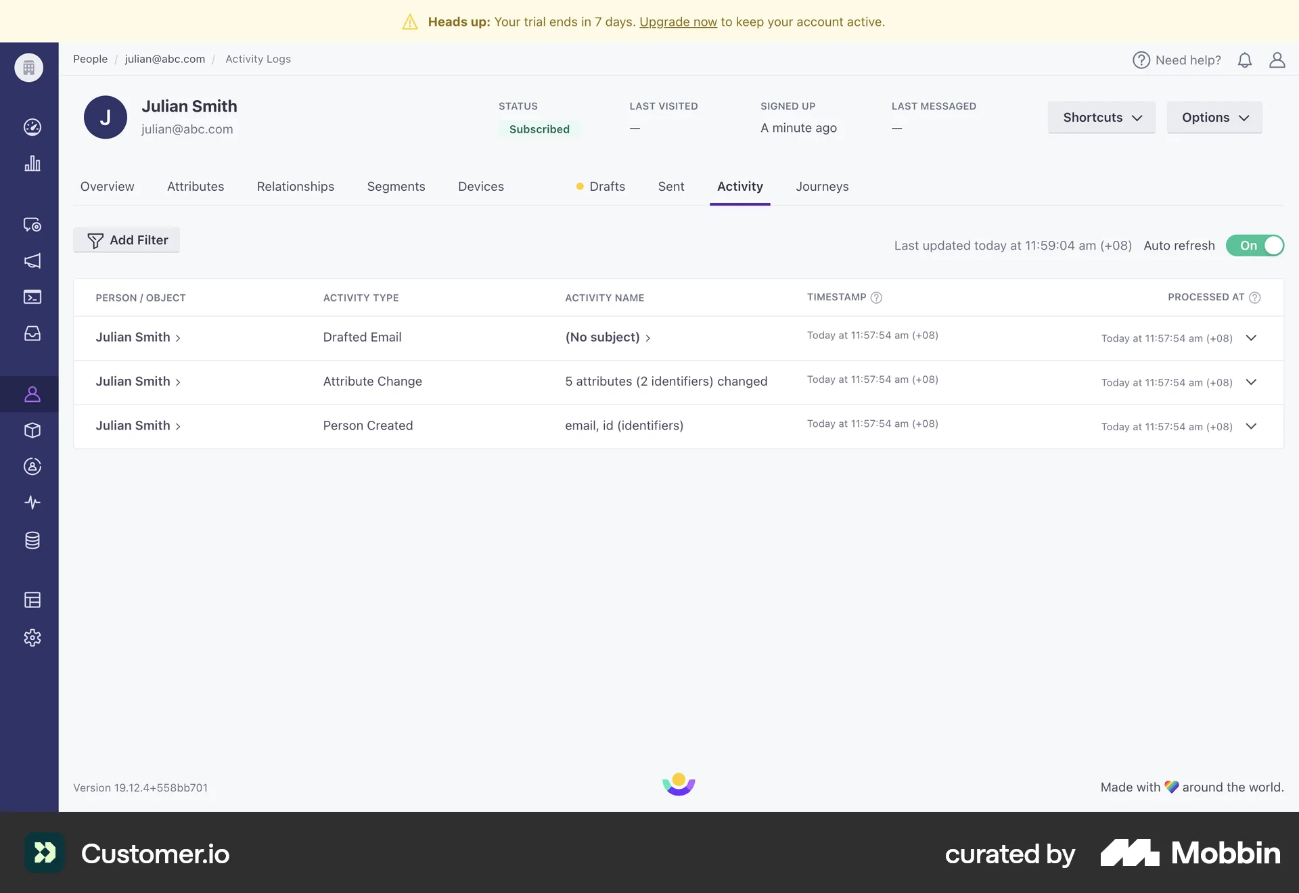Open the Objects cube icon in sidebar
The width and height of the screenshot is (1299, 893).
click(x=32, y=430)
